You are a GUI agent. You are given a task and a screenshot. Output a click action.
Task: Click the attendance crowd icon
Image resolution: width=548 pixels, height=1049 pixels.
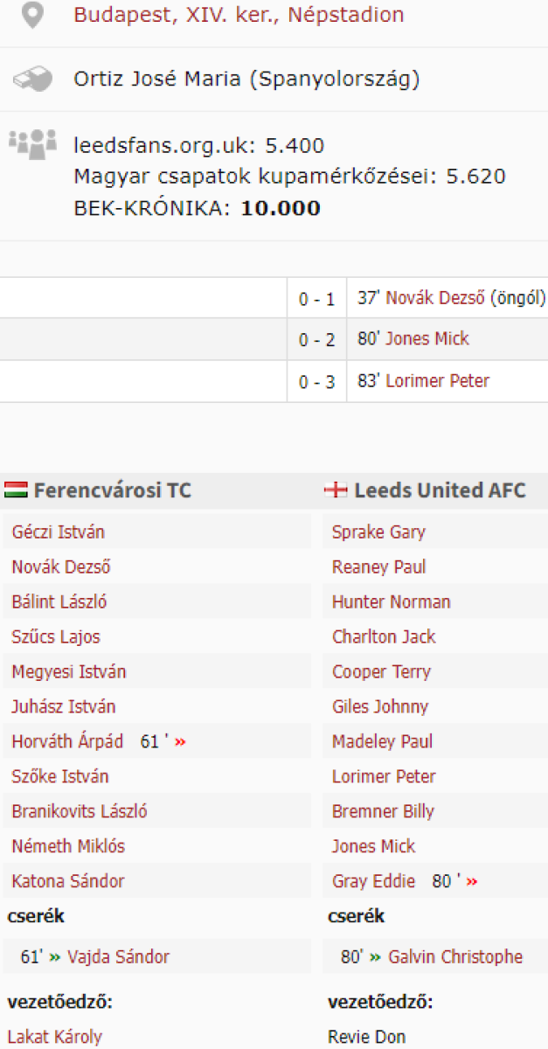[x=32, y=143]
